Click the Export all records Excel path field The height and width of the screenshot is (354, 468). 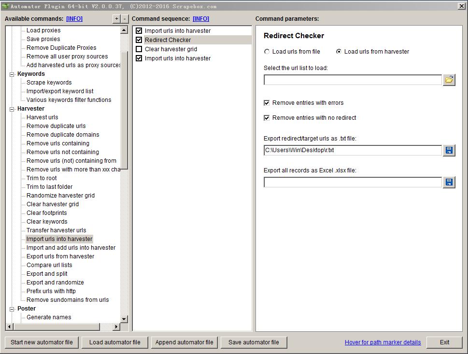coord(353,182)
